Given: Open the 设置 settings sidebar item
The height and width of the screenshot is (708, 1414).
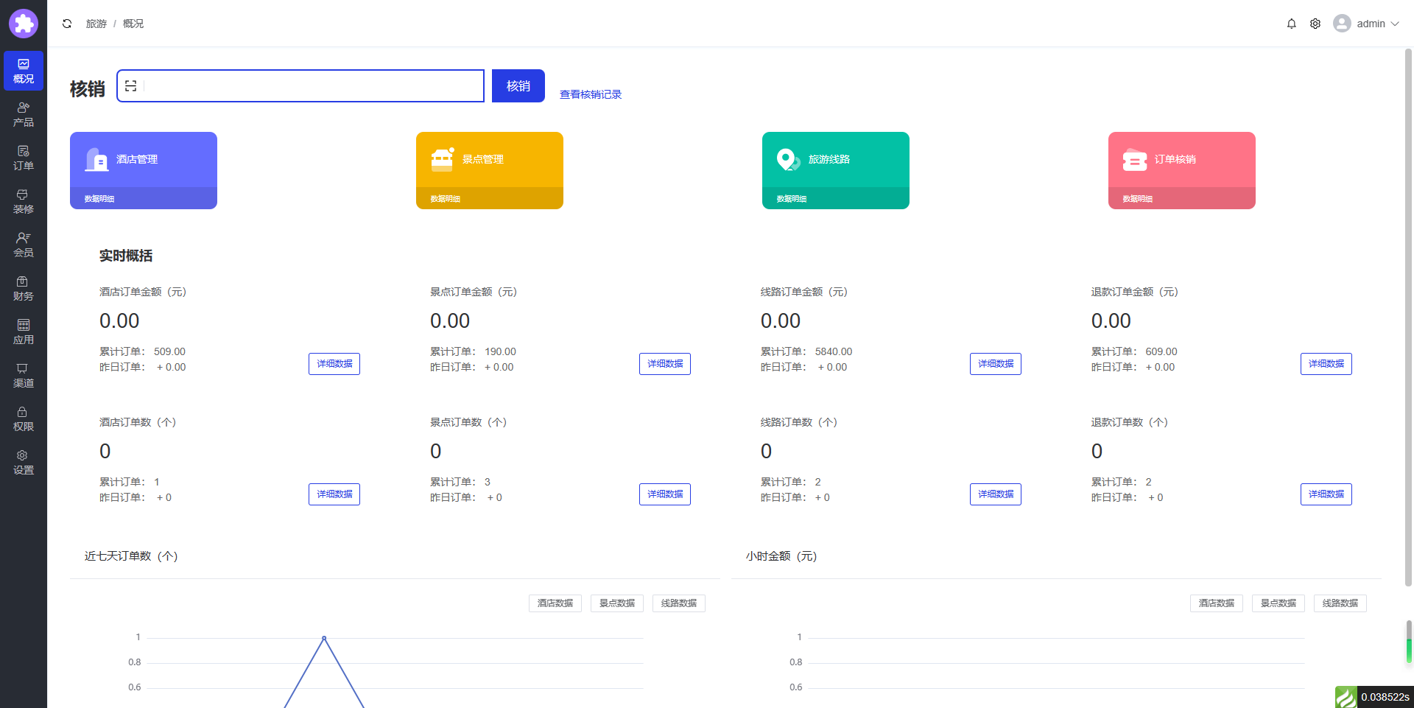Looking at the screenshot, I should coord(24,462).
